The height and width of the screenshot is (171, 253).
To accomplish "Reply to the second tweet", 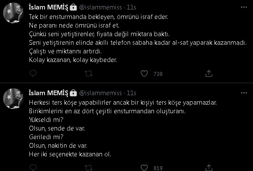I will tap(33, 168).
